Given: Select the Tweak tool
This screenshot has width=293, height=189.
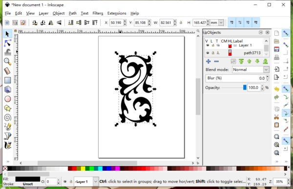Looking at the screenshot, I should 7,52.
